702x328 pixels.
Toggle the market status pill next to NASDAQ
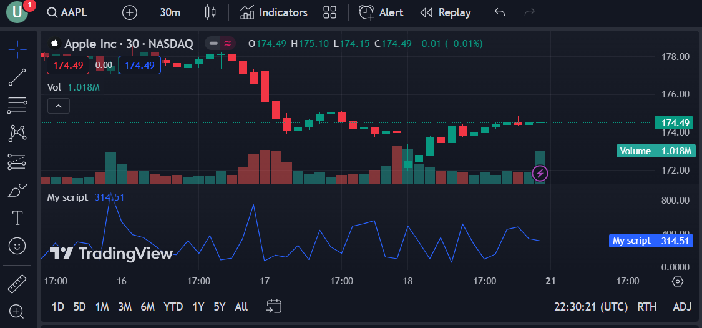click(x=220, y=44)
